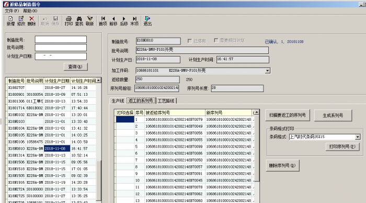Click the 修改 (Edit) toolbar icon
This screenshot has height=203, width=366.
pyautogui.click(x=21, y=21)
